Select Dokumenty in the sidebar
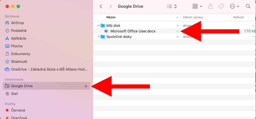 pos(21,54)
